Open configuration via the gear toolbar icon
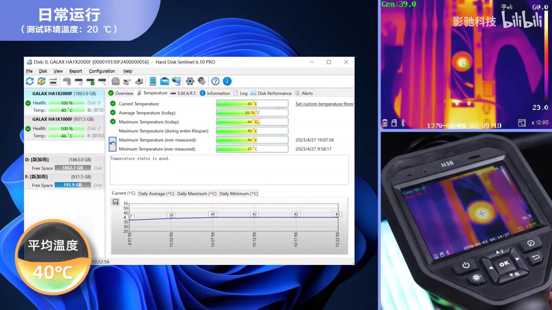 click(190, 81)
